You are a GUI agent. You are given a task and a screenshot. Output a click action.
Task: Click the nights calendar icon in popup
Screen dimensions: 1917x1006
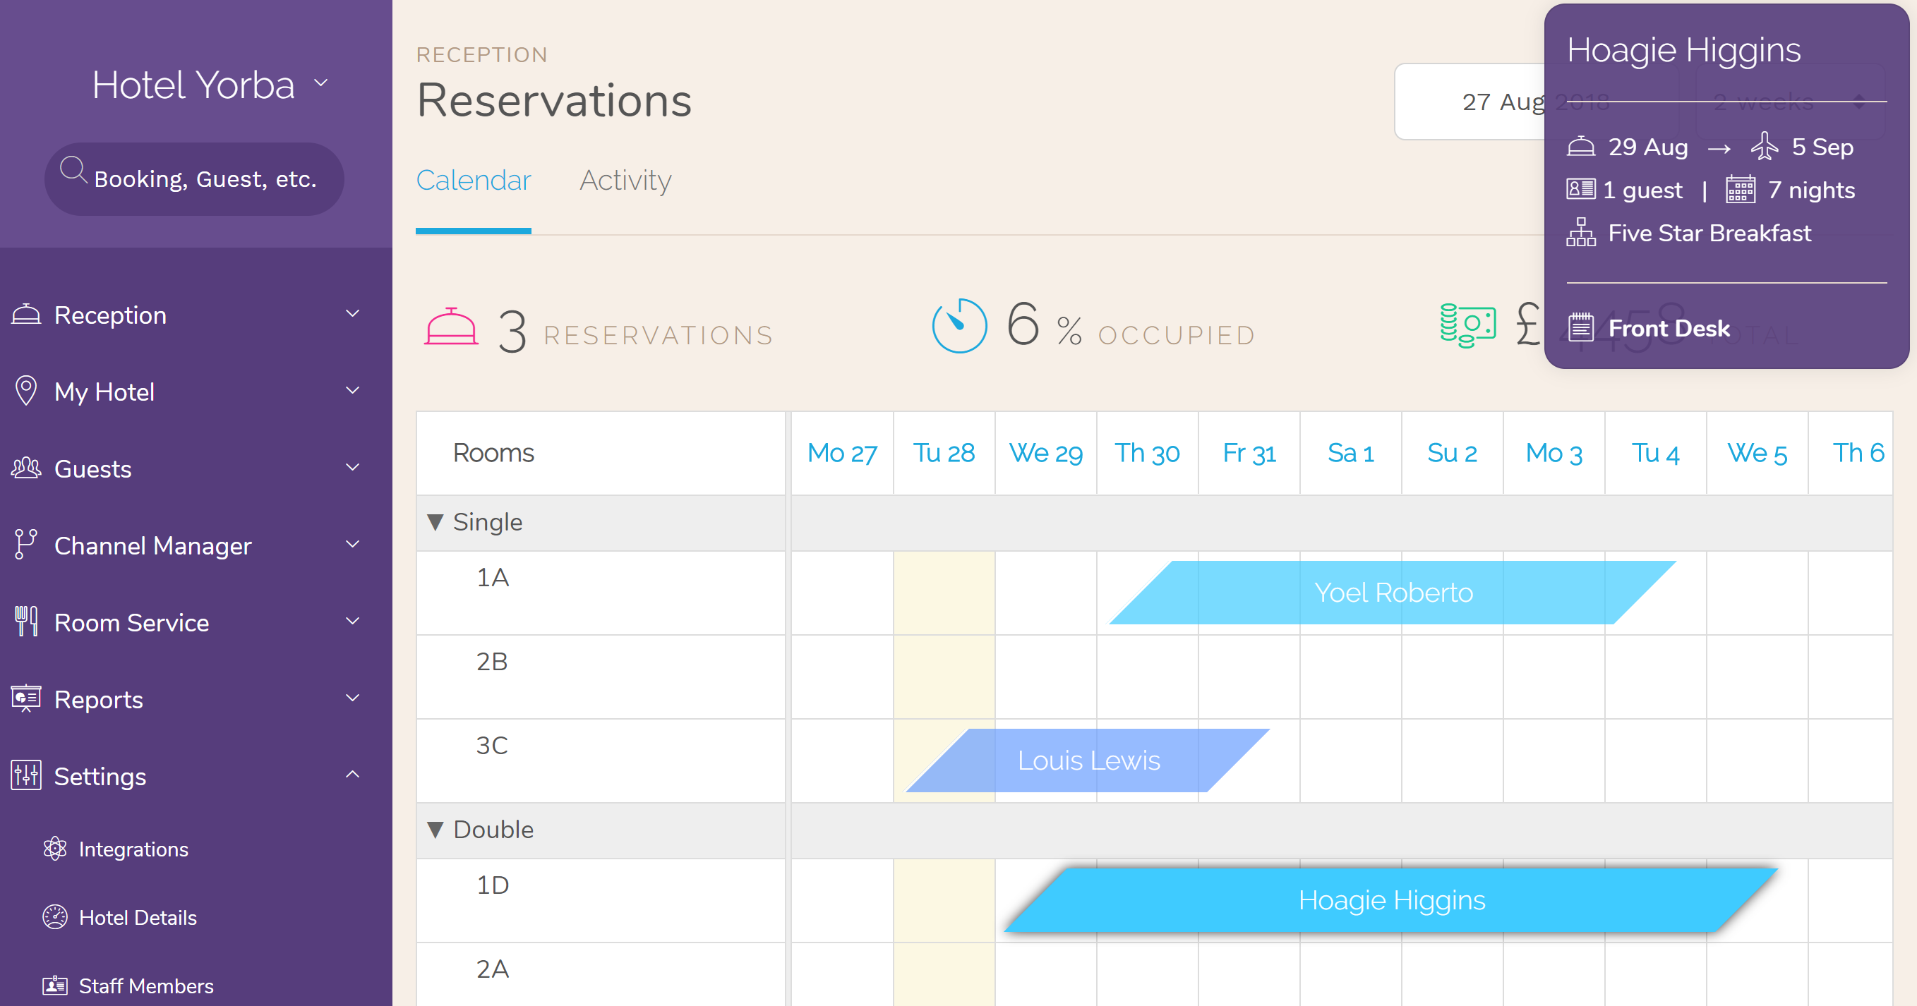1741,189
